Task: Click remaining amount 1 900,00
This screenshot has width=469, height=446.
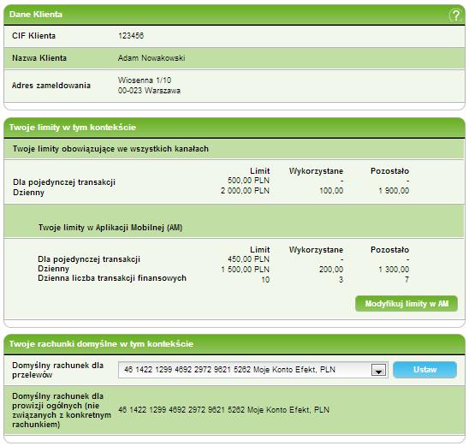Action: pyautogui.click(x=394, y=191)
